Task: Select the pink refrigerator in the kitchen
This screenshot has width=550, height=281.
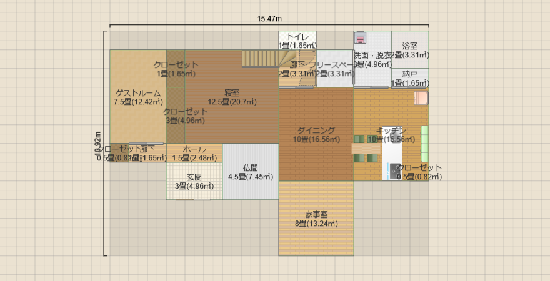Action: pos(421,98)
